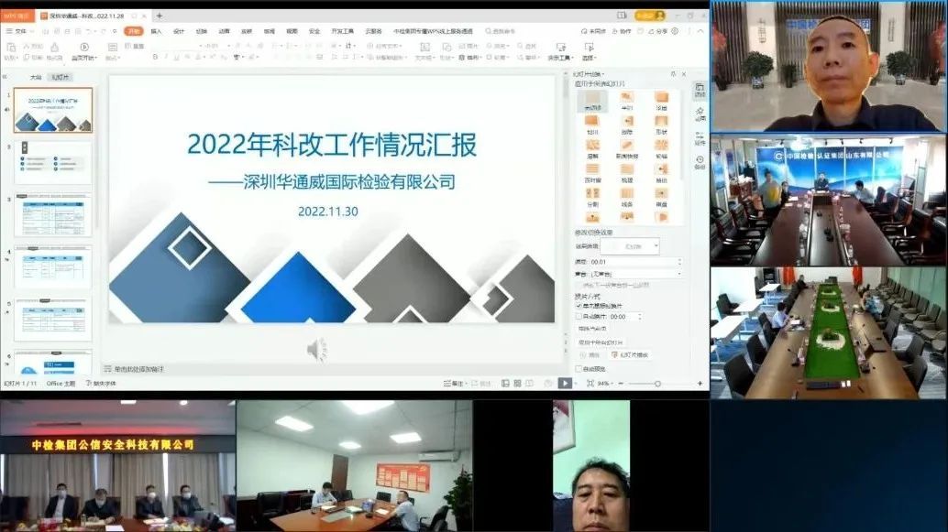Image resolution: width=948 pixels, height=532 pixels.
Task: Open the 效果选项 effect options dropdown
Action: pyautogui.click(x=630, y=246)
